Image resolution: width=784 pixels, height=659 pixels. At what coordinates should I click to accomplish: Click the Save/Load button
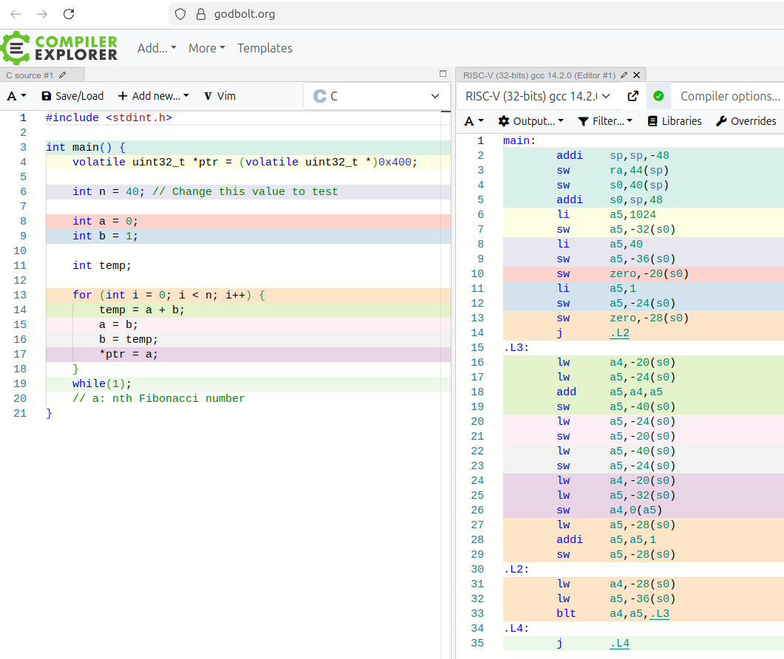pos(72,96)
